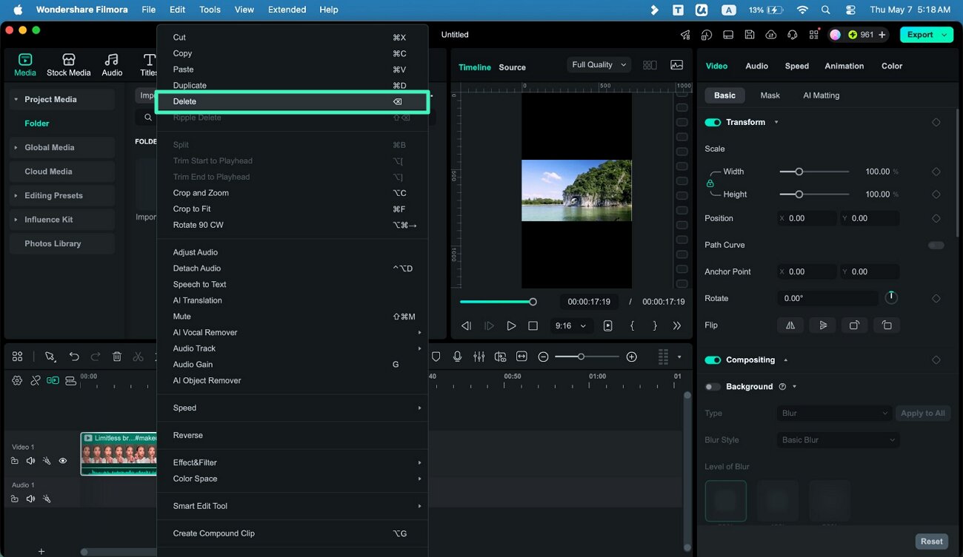This screenshot has width=963, height=557.
Task: Click the Export button dropdown arrow
Action: pos(944,35)
